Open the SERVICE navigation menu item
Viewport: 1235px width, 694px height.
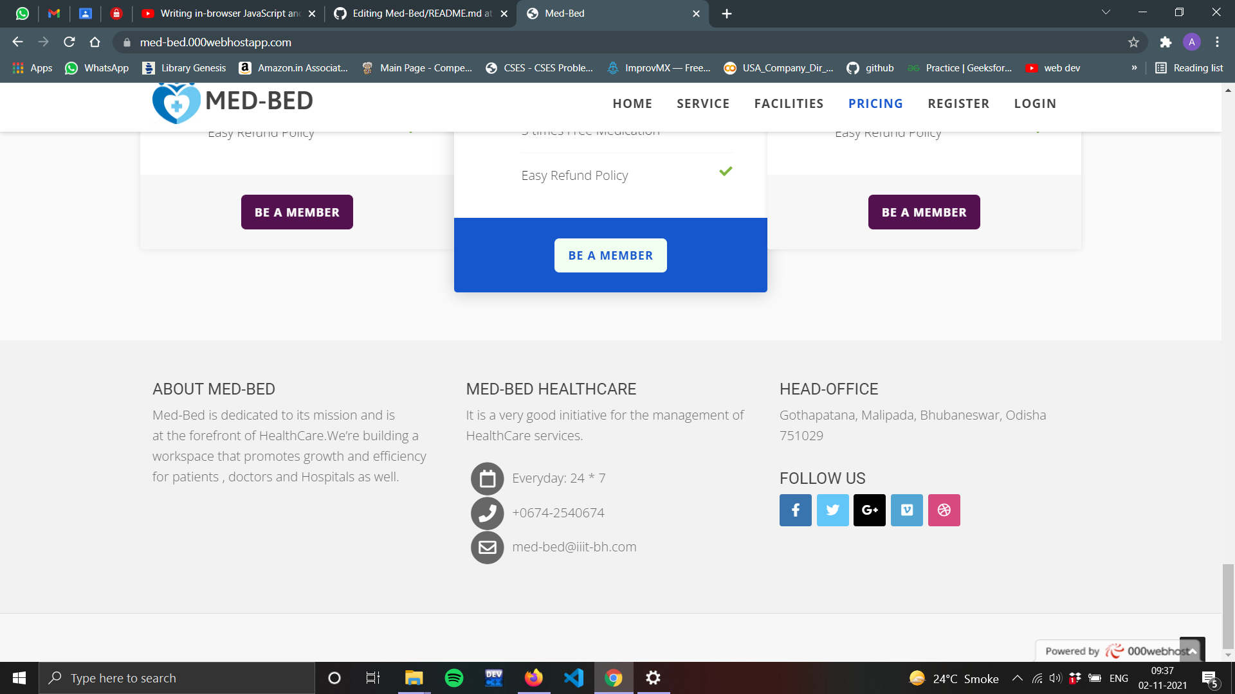(703, 103)
